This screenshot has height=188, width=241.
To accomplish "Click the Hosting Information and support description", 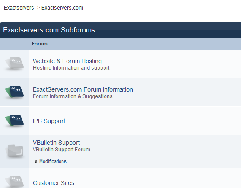I will pyautogui.click(x=71, y=68).
